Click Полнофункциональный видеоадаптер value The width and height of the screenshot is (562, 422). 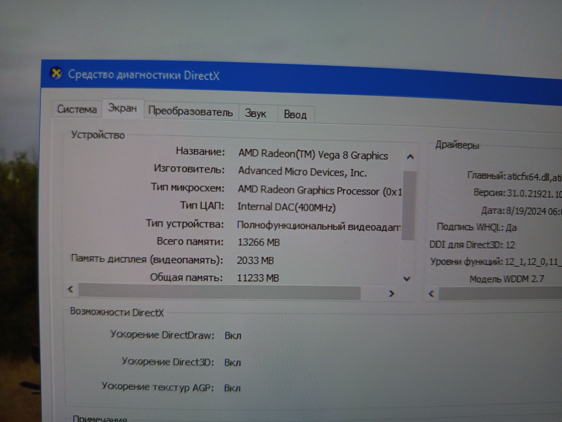(x=319, y=226)
